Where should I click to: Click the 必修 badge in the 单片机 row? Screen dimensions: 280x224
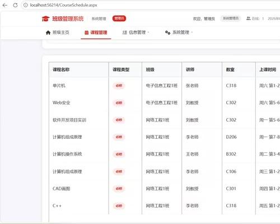coord(119,86)
